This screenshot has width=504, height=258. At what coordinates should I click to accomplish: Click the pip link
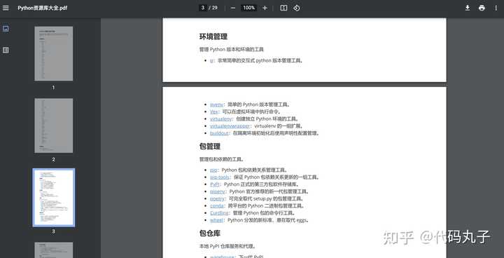(x=213, y=170)
